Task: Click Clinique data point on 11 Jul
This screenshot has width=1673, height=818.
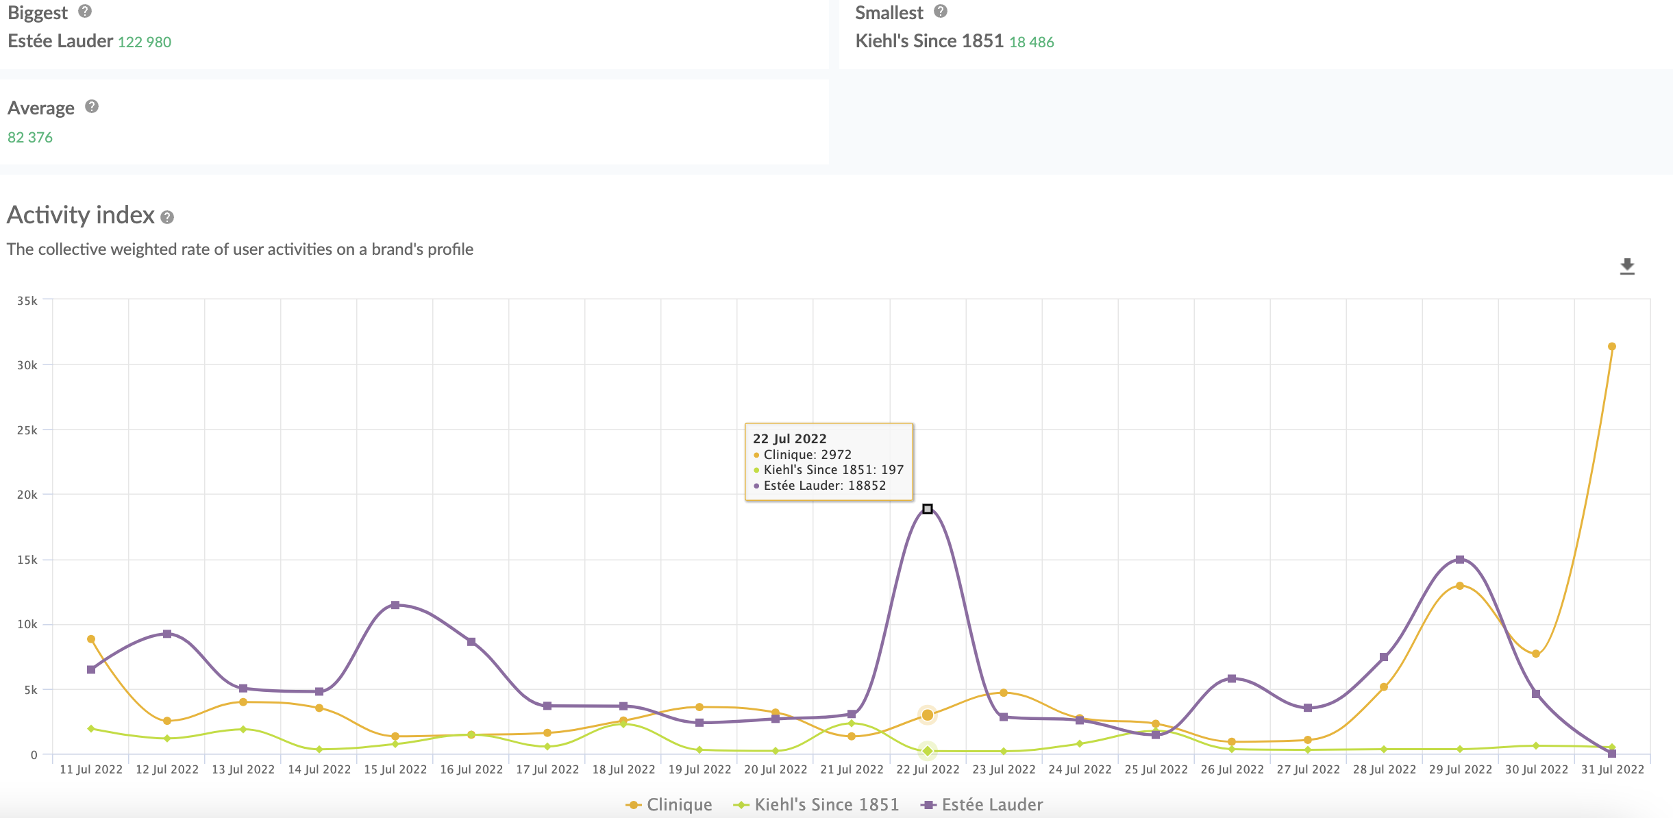Action: click(91, 639)
